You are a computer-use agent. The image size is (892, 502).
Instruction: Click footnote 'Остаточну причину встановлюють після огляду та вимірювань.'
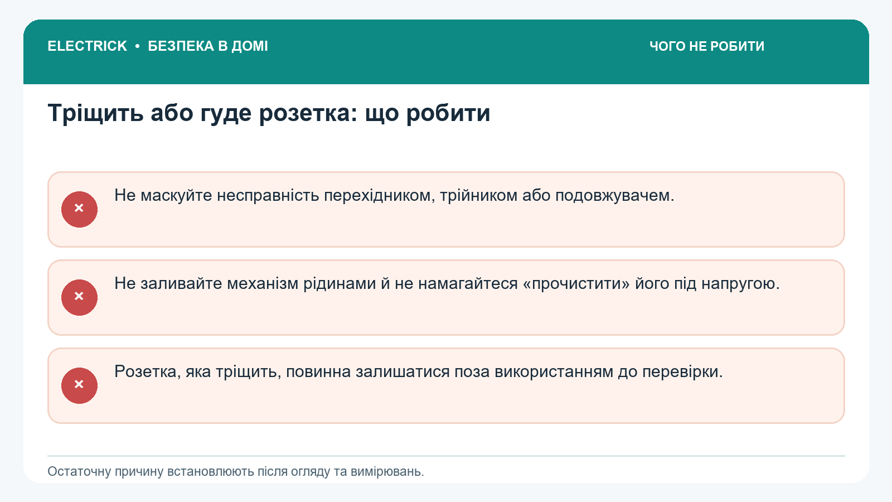click(x=236, y=471)
